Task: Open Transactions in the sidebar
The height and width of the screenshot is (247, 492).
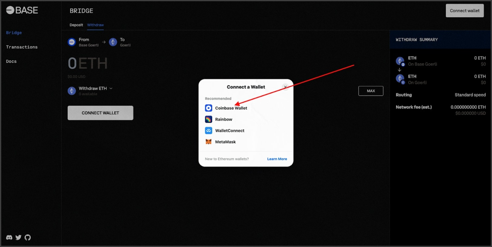Action: pyautogui.click(x=22, y=47)
